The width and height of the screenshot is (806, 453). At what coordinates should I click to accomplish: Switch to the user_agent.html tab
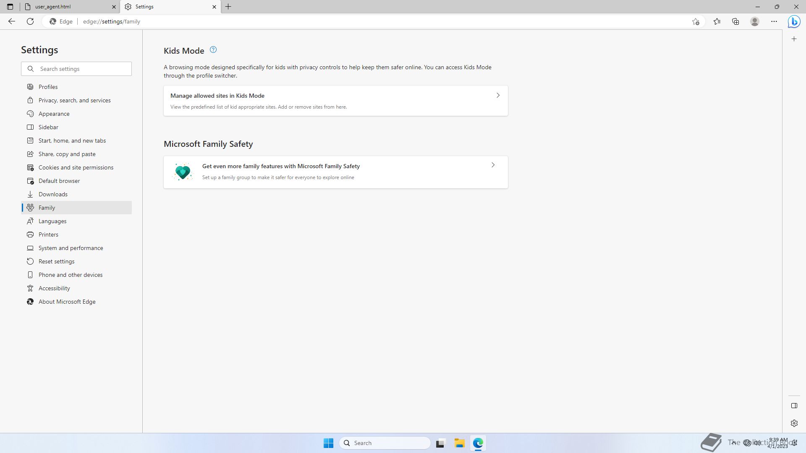(x=70, y=7)
